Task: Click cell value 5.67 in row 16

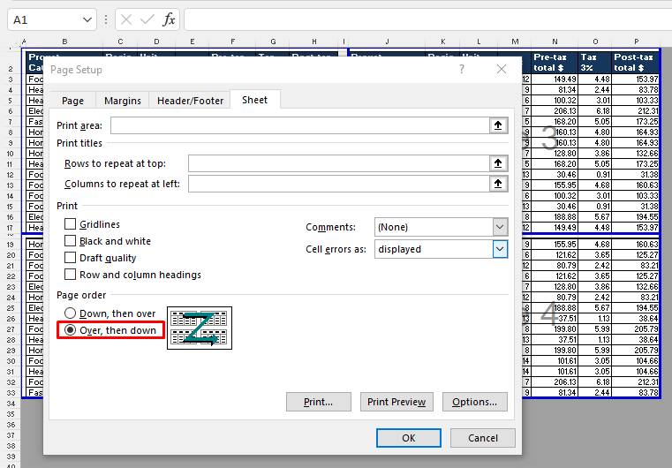Action: pos(595,217)
